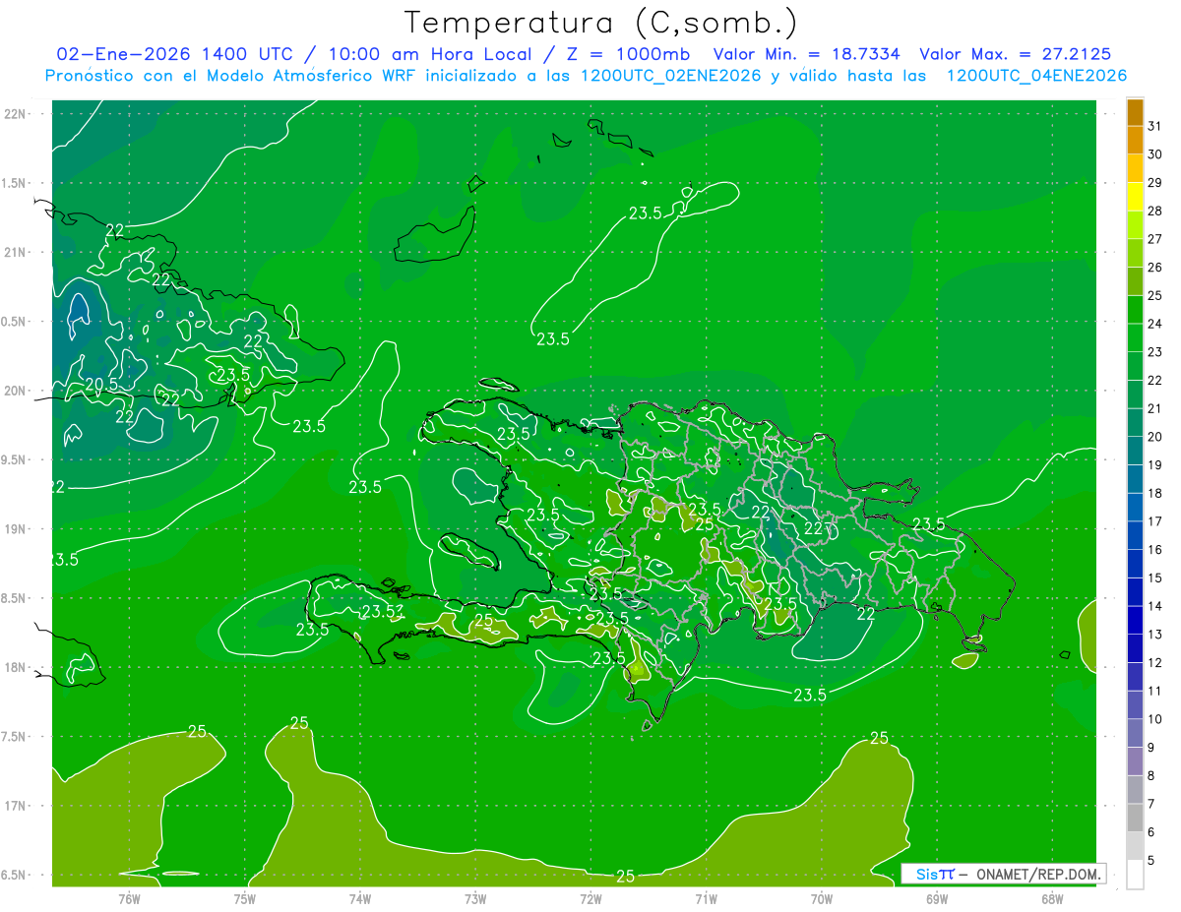
Task: Click the ONAMET/REP.DOM. credit box
Action: (x=1003, y=874)
